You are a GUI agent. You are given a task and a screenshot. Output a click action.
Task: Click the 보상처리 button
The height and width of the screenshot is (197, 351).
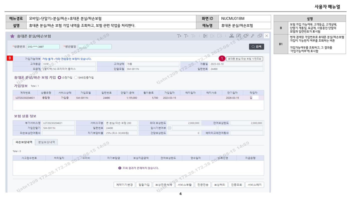coord(220,185)
